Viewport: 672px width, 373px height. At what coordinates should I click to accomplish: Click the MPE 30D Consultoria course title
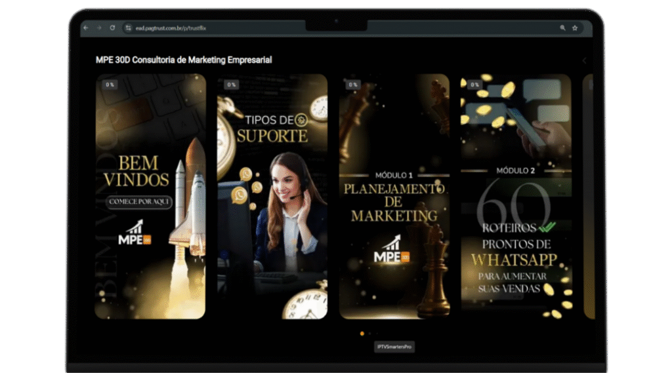184,60
